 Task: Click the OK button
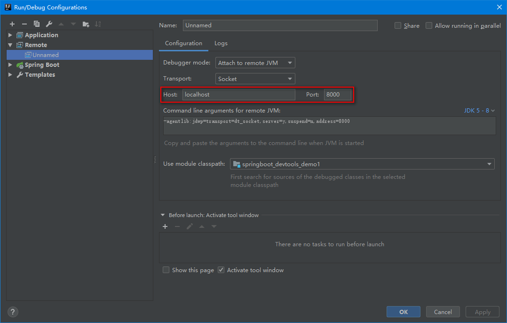[403, 312]
